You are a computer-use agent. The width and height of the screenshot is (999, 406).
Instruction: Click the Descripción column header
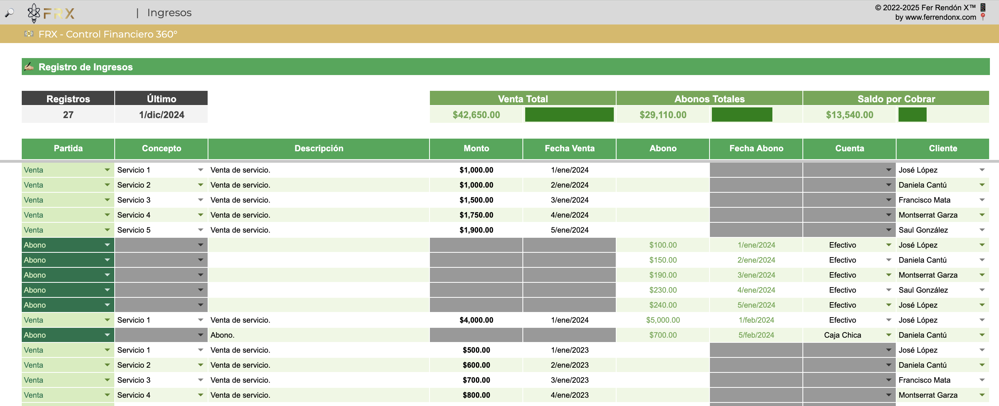tap(319, 148)
